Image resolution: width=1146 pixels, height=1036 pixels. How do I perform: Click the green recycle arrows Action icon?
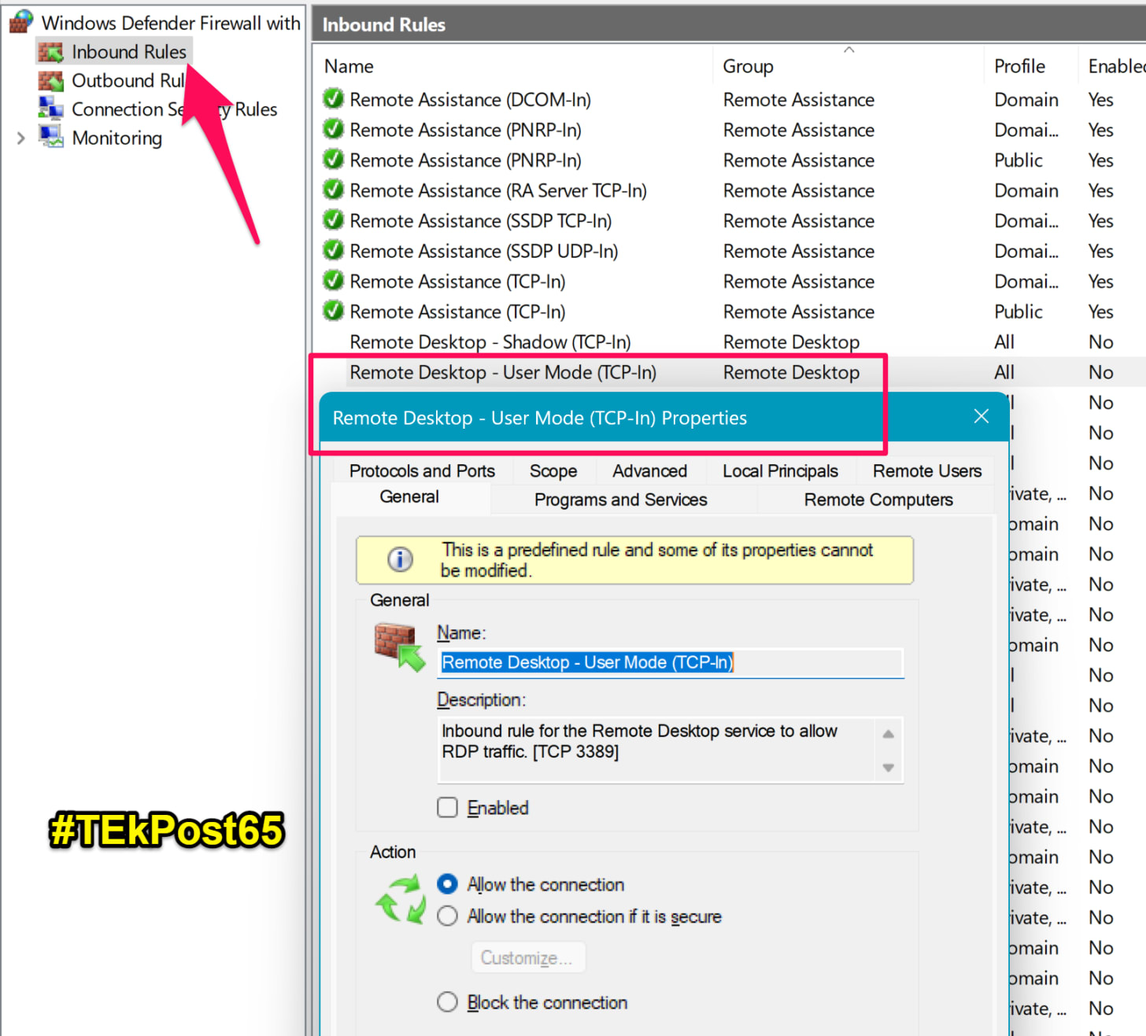(x=401, y=901)
